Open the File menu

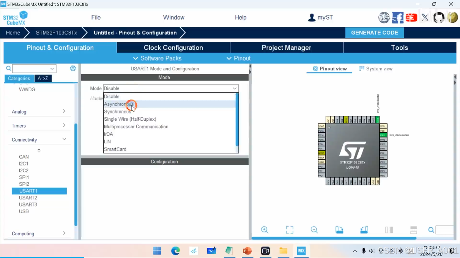point(96,17)
